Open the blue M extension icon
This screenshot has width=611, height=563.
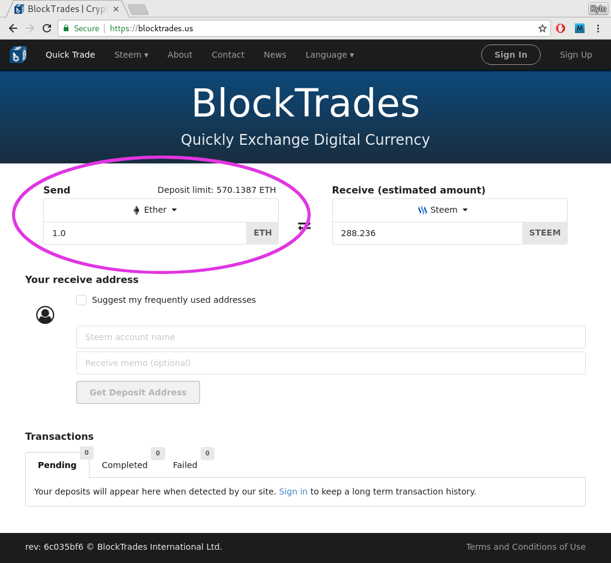click(579, 28)
